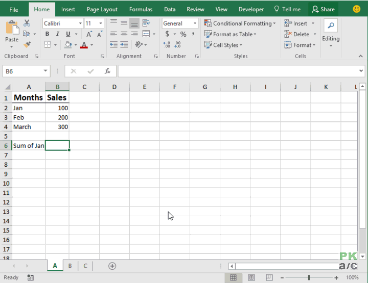Click the Share button
The height and width of the screenshot is (283, 368).
323,9
